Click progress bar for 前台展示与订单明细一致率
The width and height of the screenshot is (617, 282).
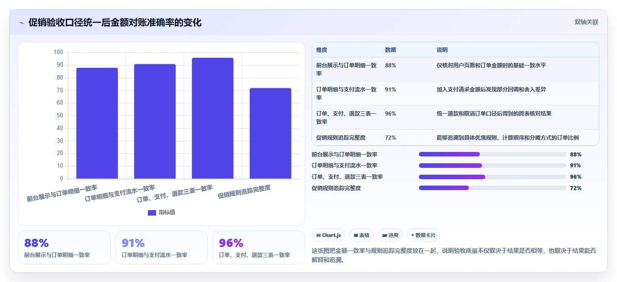pyautogui.click(x=492, y=154)
